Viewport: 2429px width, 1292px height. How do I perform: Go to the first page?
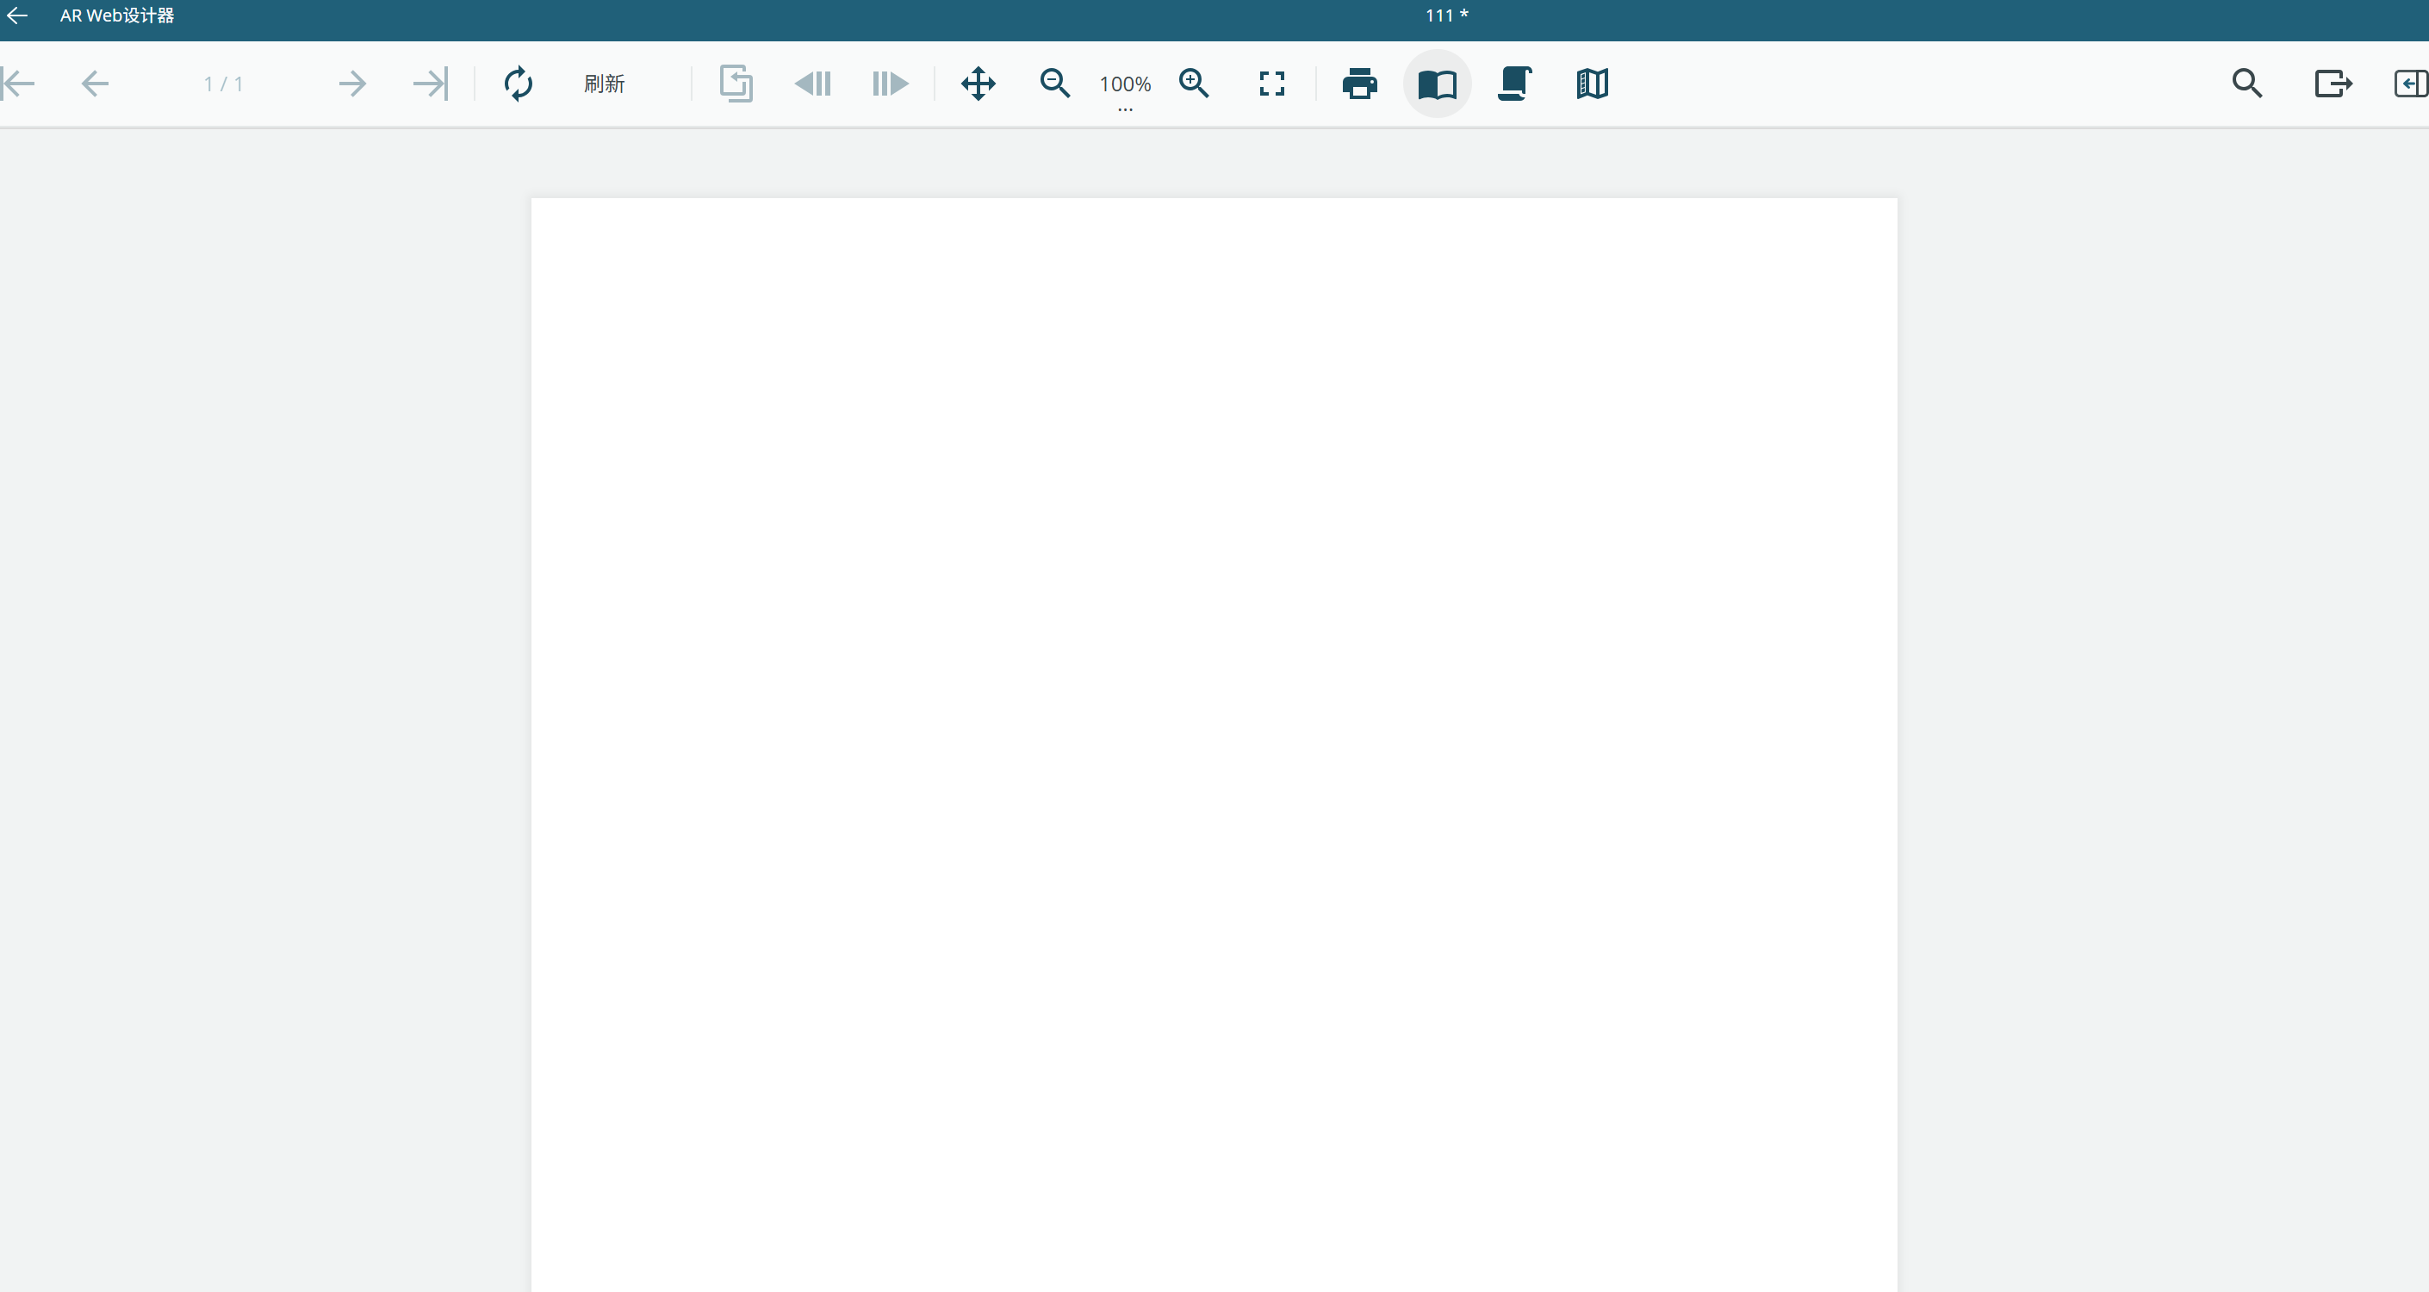coord(19,84)
